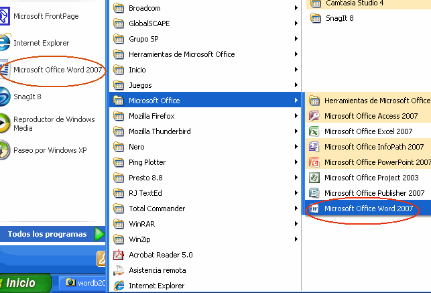The image size is (431, 293).
Task: Click the WinZip entry text
Action: (139, 239)
